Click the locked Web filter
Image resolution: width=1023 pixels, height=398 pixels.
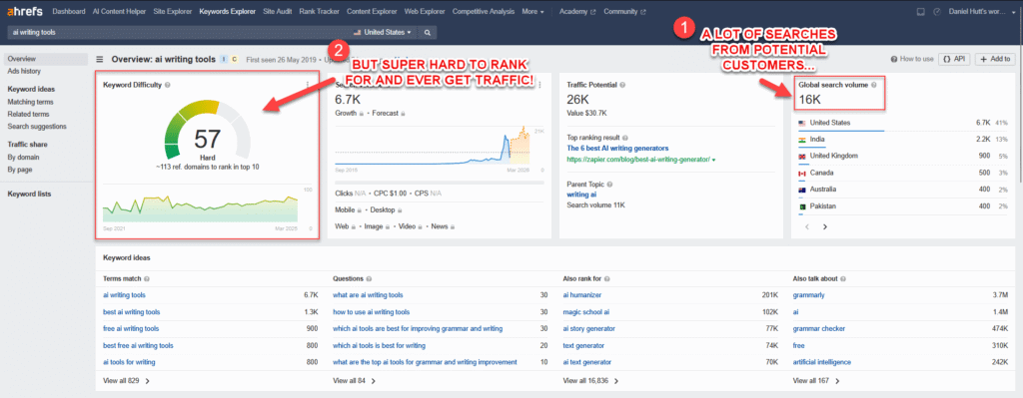[344, 226]
